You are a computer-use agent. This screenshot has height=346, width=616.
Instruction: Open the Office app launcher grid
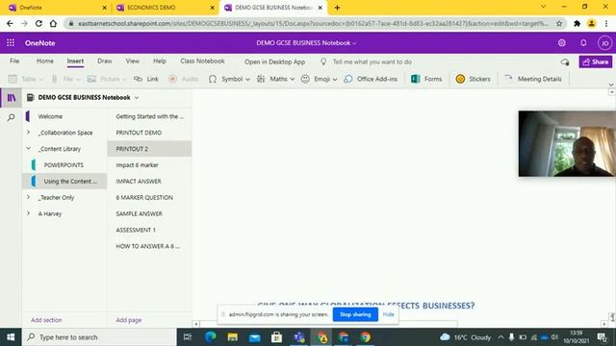coord(11,42)
